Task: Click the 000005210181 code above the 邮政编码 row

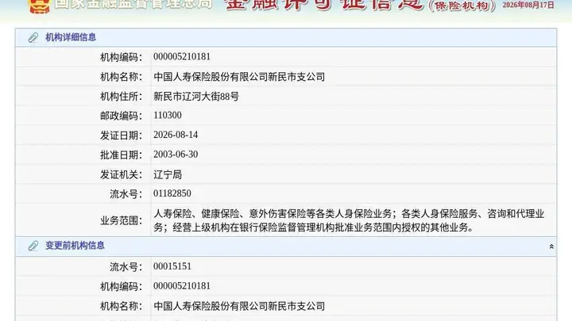Action: click(182, 57)
